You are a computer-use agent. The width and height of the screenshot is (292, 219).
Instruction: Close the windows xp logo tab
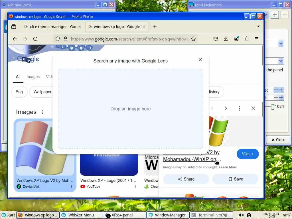[x=144, y=27]
